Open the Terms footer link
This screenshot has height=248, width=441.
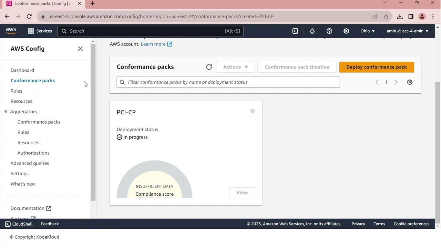tap(379, 224)
